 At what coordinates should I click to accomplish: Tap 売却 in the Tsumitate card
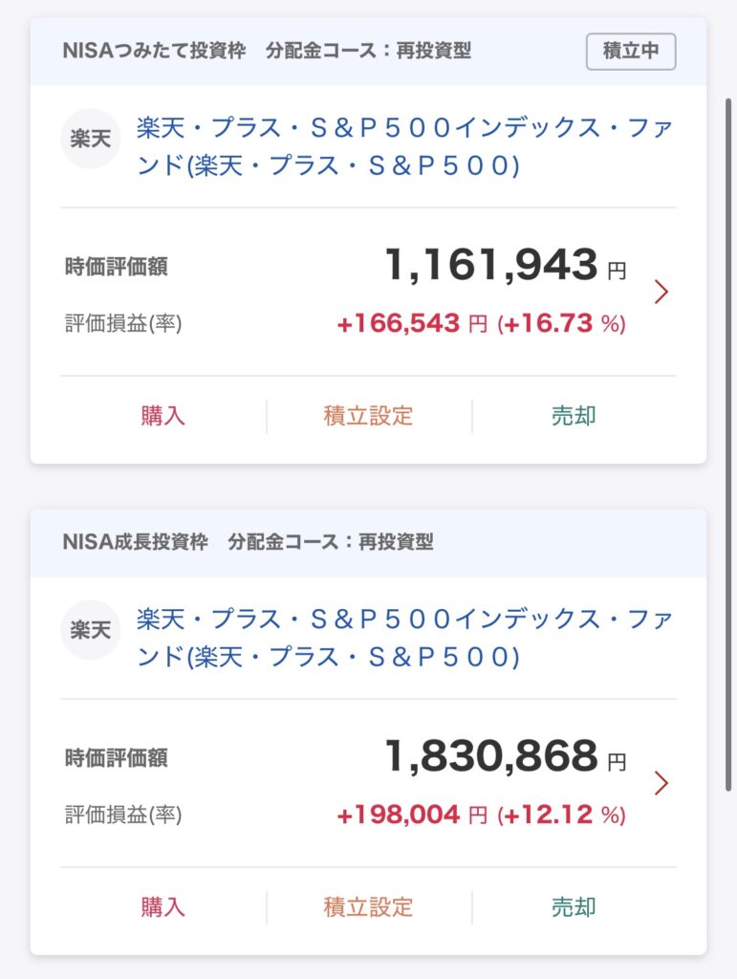(x=574, y=416)
